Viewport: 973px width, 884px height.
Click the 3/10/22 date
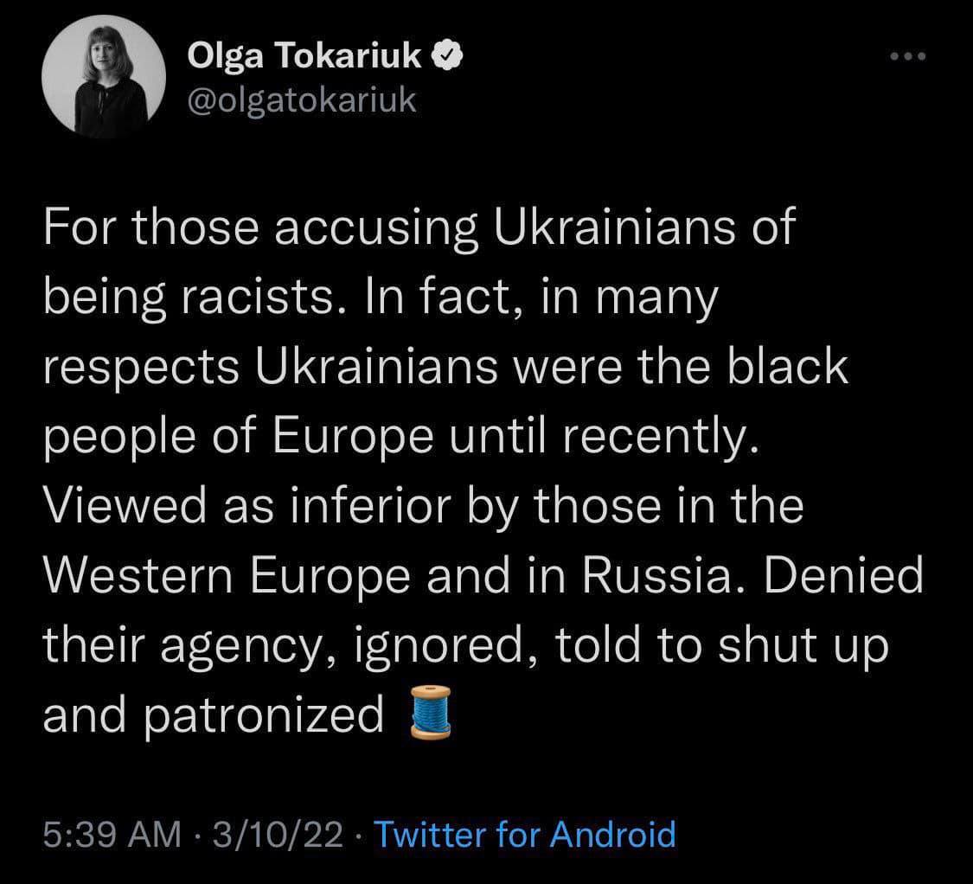coord(278,834)
